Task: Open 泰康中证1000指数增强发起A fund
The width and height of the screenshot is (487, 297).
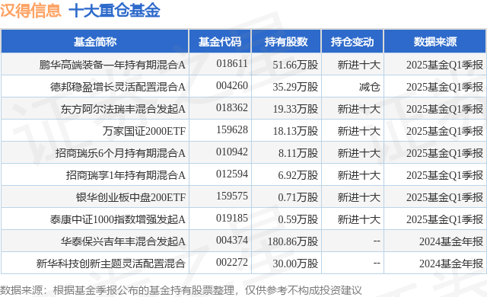Action: (118, 219)
